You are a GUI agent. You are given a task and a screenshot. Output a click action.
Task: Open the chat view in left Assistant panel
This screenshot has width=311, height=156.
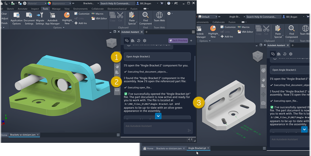click(x=127, y=40)
